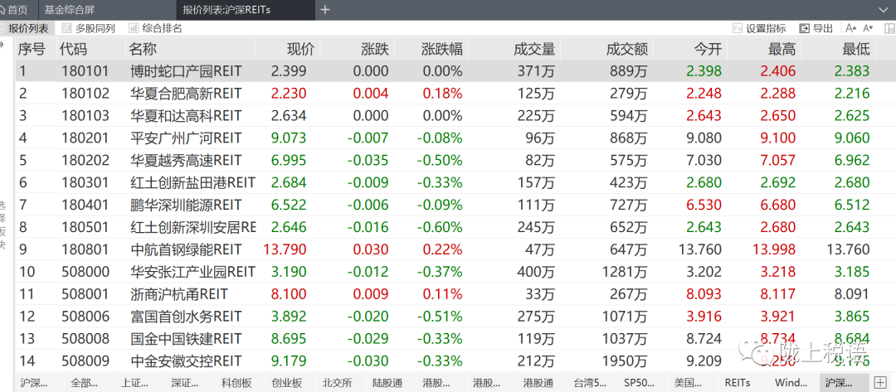
Task: Open the 多股同列 view
Action: (88, 28)
